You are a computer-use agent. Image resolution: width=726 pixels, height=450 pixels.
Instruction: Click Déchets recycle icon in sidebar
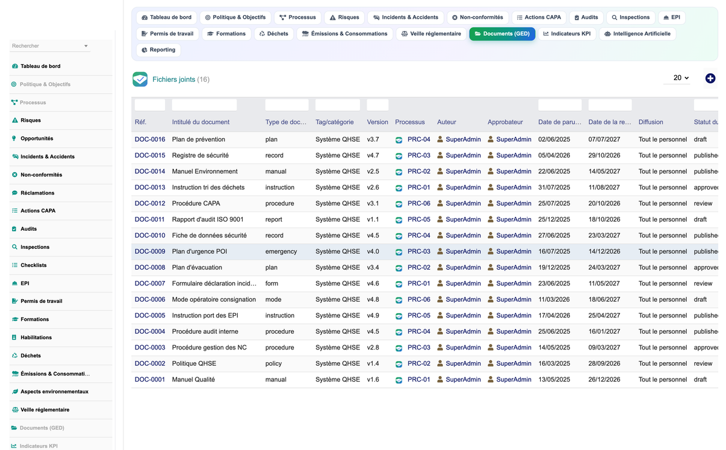point(15,356)
